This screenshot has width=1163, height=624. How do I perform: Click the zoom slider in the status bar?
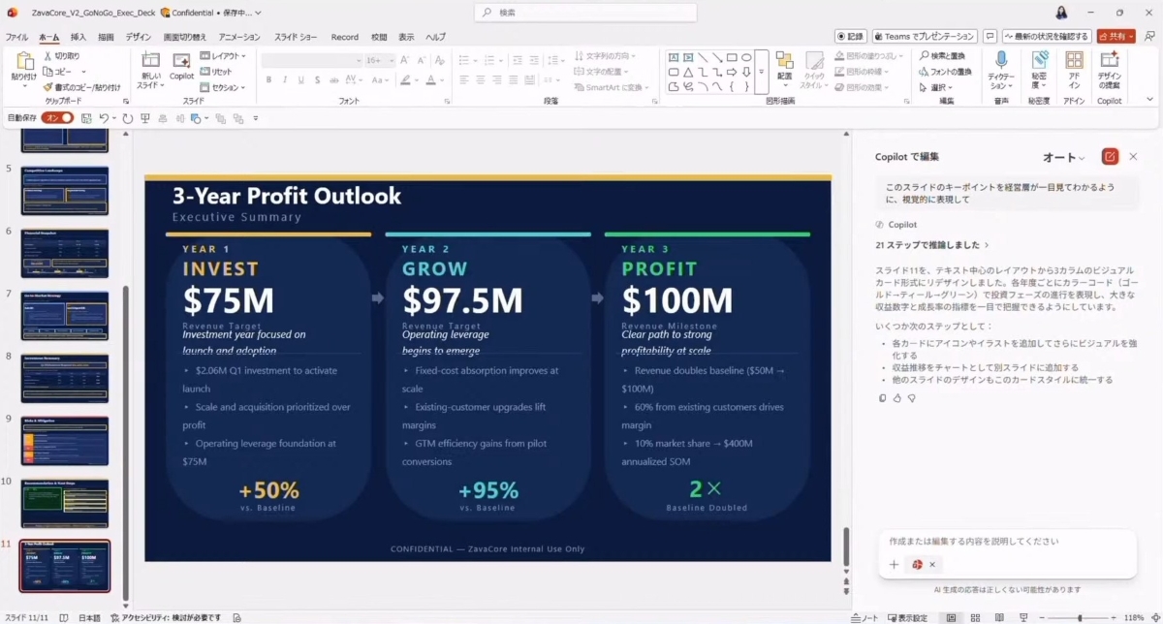click(1081, 617)
